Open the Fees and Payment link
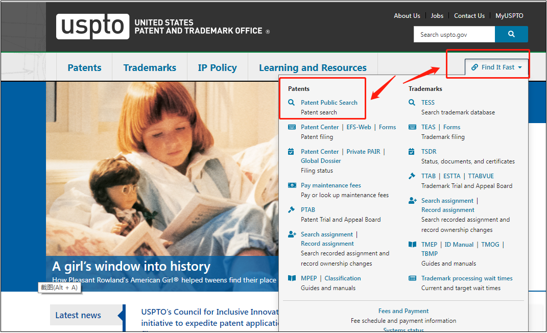547x333 pixels. click(403, 311)
